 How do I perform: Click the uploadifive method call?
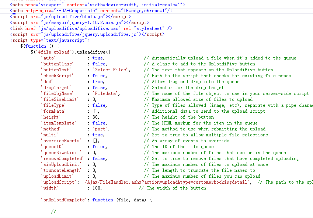91,52
